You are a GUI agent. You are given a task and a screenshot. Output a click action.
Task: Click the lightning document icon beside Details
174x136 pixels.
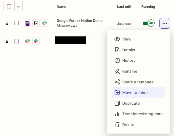pos(117,50)
